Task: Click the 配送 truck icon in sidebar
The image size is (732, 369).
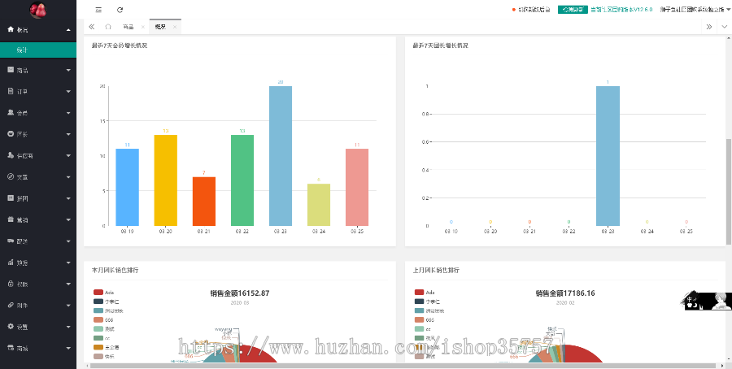Action: point(11,241)
